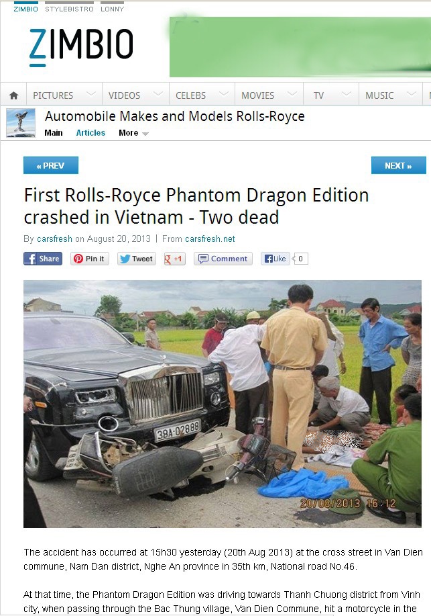Switch to the Articles tab

[90, 133]
